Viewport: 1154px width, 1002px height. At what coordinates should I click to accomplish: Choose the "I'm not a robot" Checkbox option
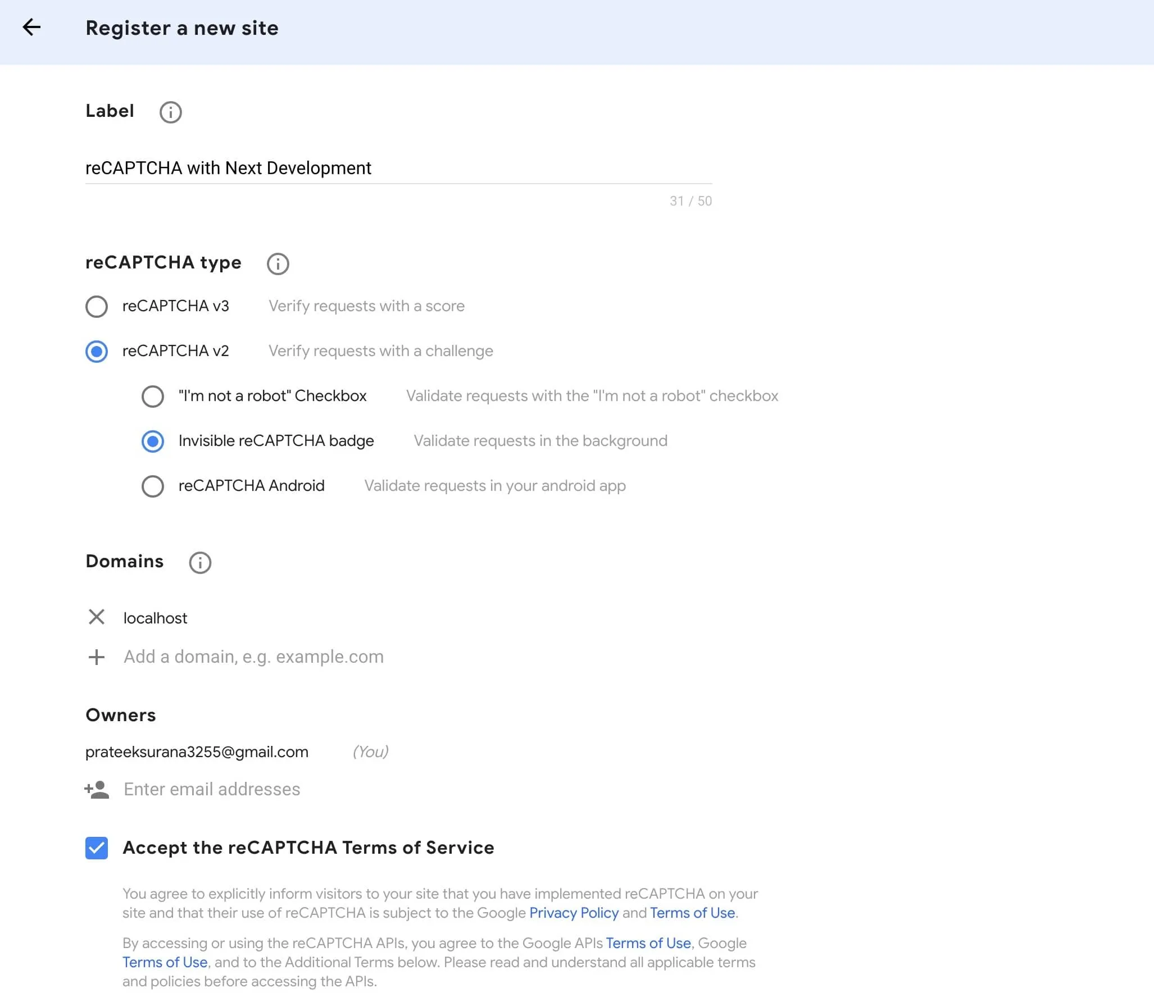point(153,397)
